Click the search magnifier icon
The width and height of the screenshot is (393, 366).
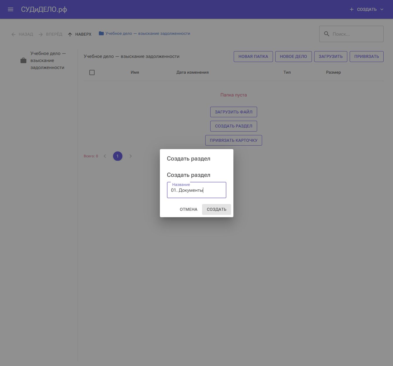pyautogui.click(x=327, y=34)
